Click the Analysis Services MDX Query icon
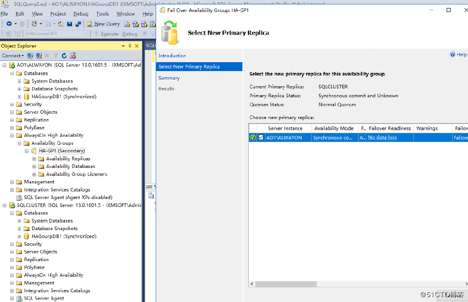Image resolution: width=468 pixels, height=302 pixels. (136, 24)
